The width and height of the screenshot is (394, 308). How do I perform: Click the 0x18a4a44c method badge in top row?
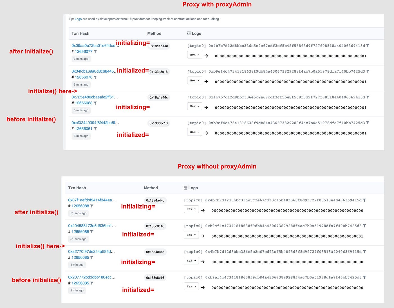158,46
